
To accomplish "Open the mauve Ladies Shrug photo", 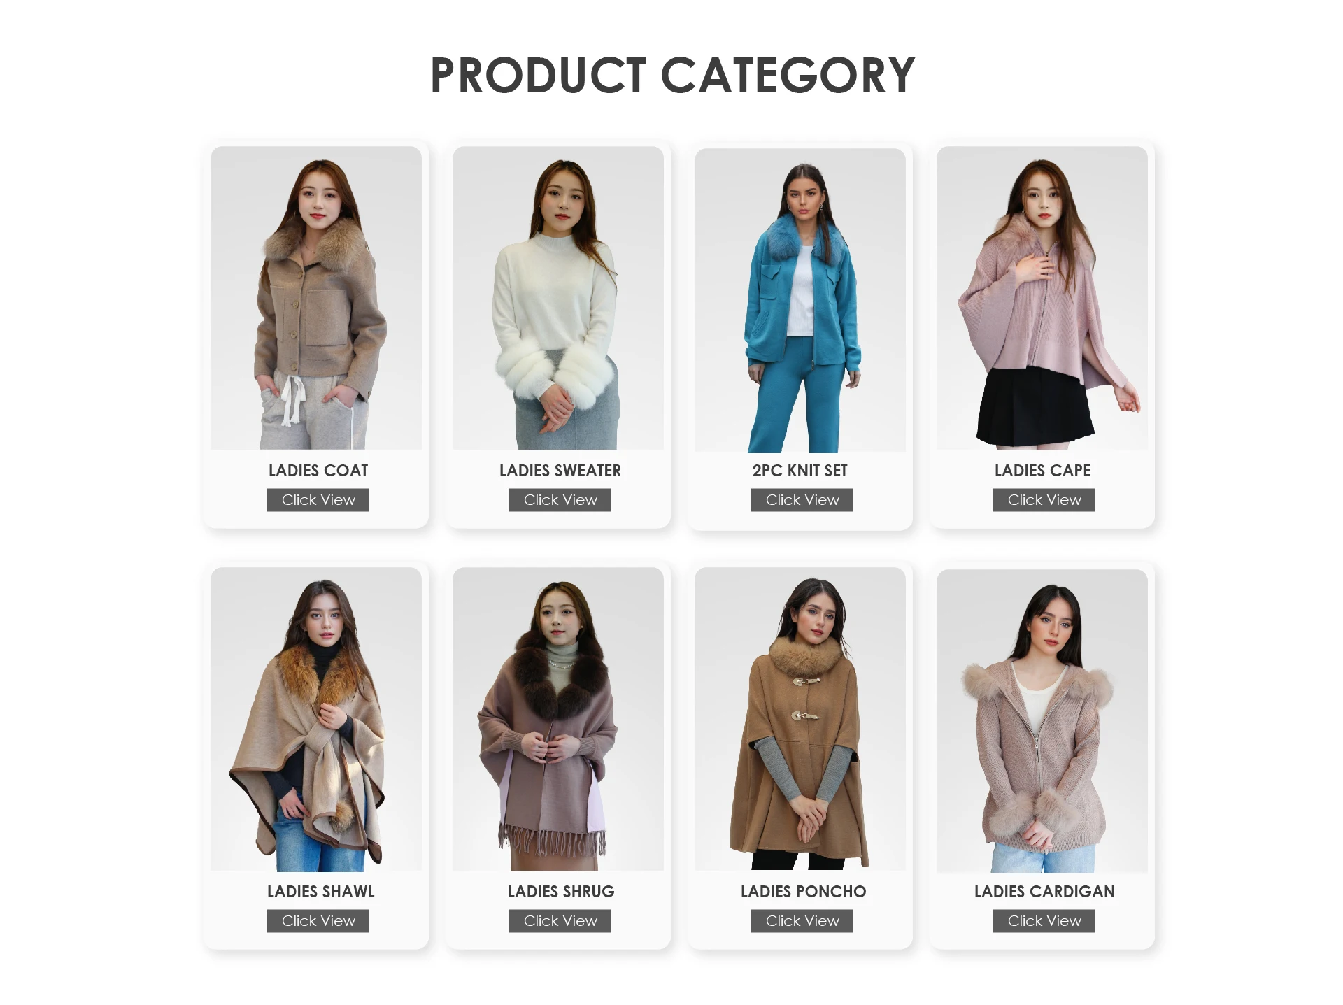I will (558, 719).
